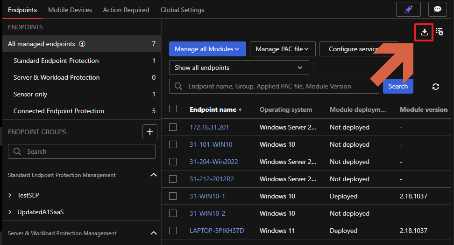This screenshot has width=454, height=245.
Task: Click the download agent installer icon
Action: coord(424,32)
